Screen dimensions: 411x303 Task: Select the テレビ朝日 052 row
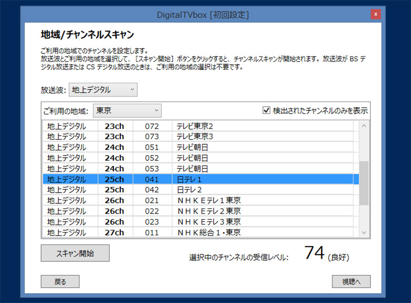click(x=200, y=158)
